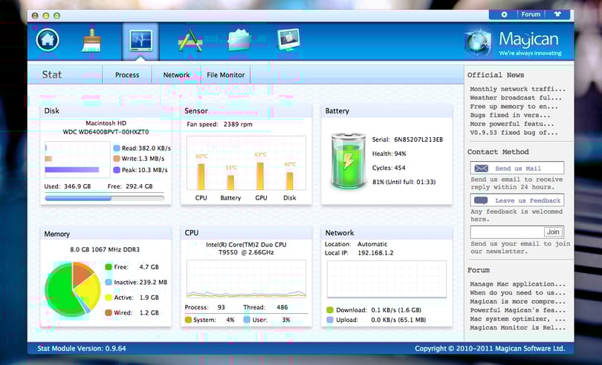Click the Wired memory brown swatch

(x=109, y=313)
